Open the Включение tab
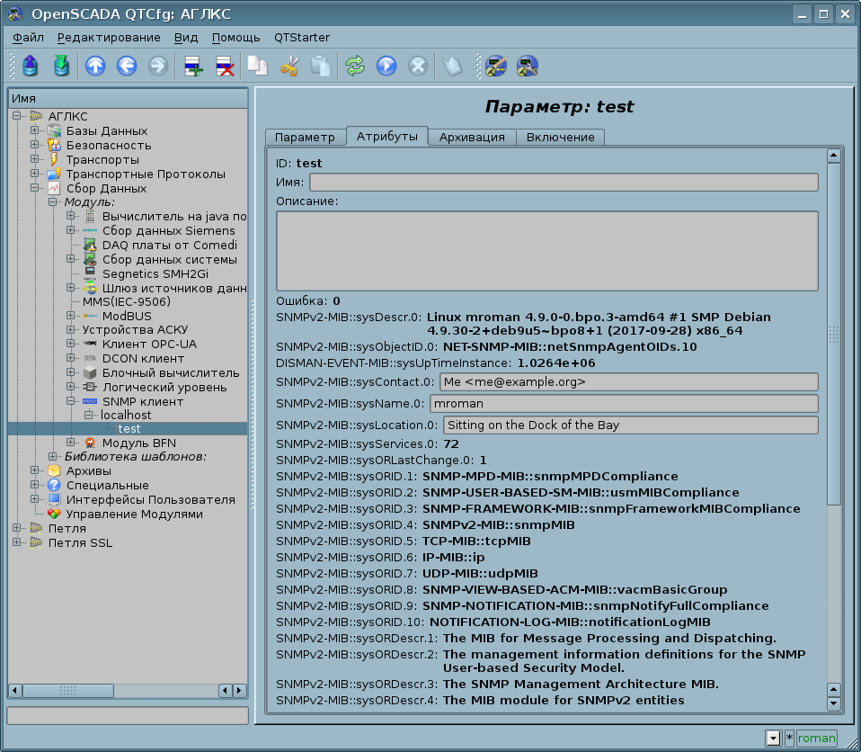 560,137
